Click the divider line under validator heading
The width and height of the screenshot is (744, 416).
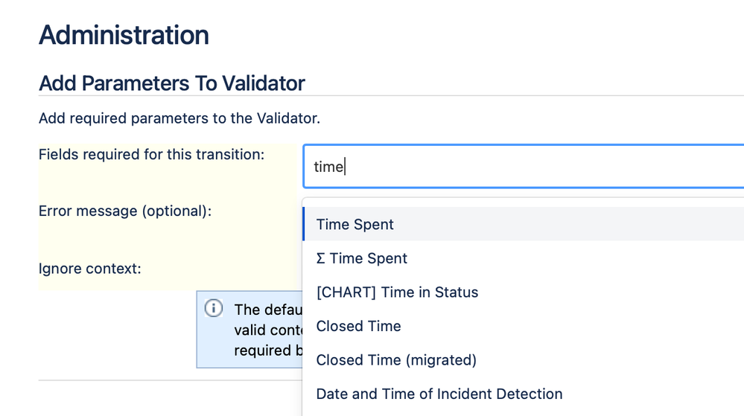tap(391, 96)
